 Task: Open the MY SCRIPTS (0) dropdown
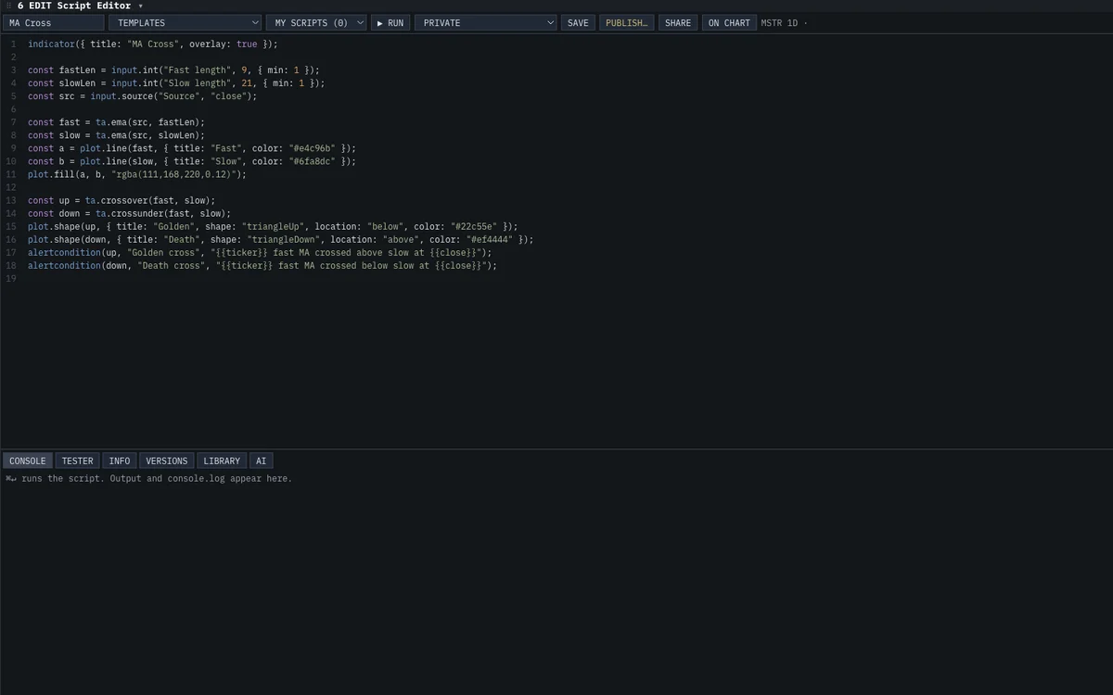[x=316, y=22]
